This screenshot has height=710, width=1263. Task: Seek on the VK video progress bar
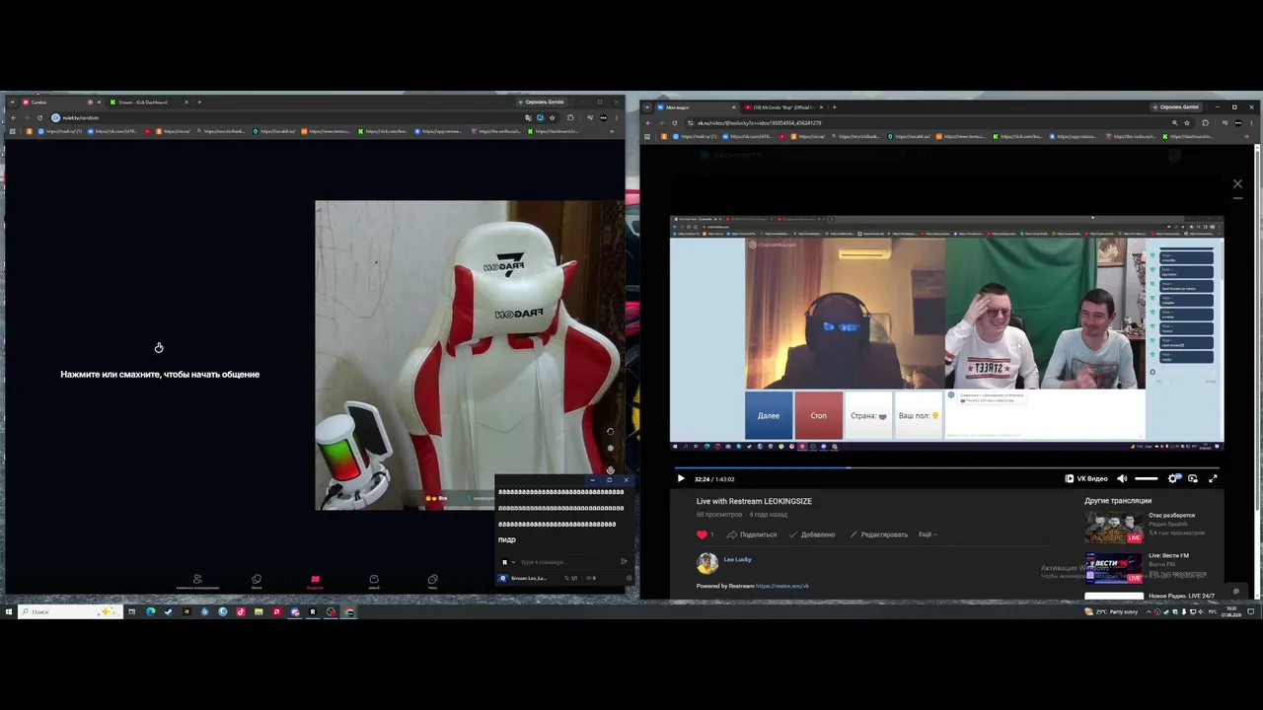coord(947,467)
